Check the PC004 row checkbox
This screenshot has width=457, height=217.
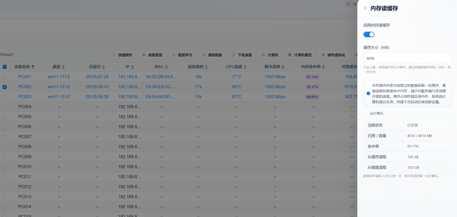[4, 107]
